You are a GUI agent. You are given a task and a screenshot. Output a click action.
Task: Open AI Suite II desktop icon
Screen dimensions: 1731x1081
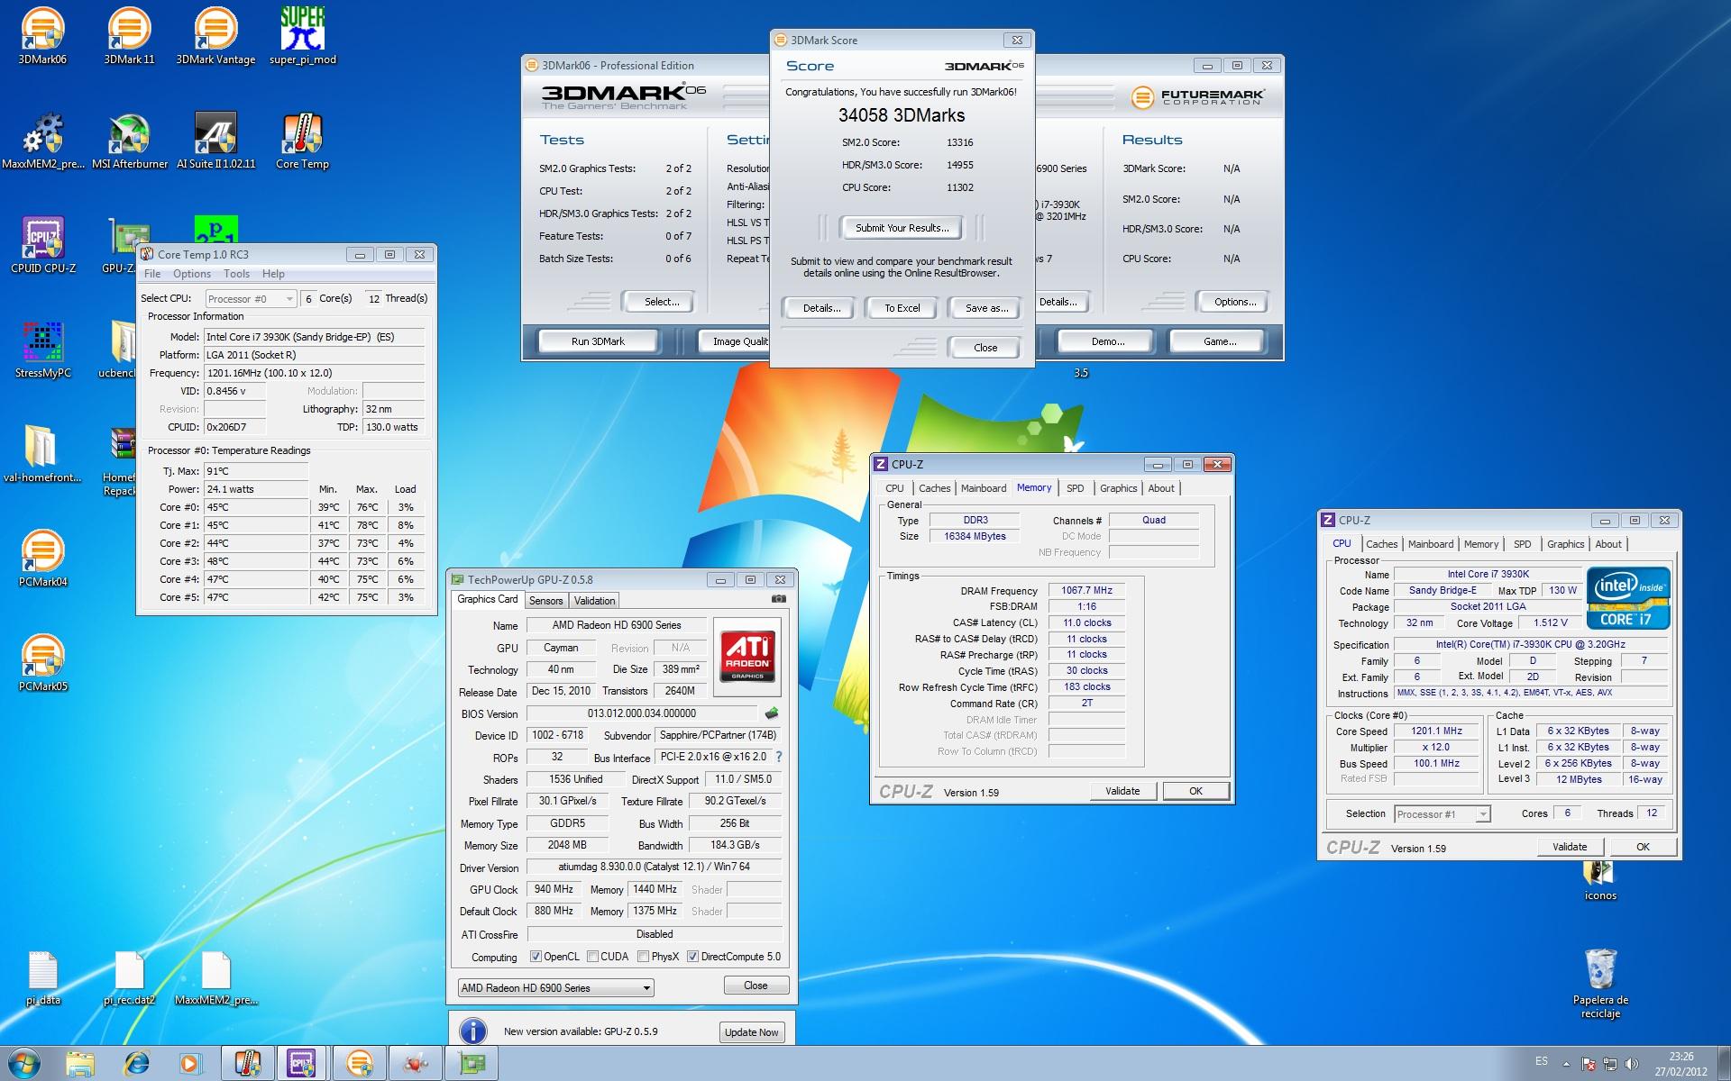[215, 141]
